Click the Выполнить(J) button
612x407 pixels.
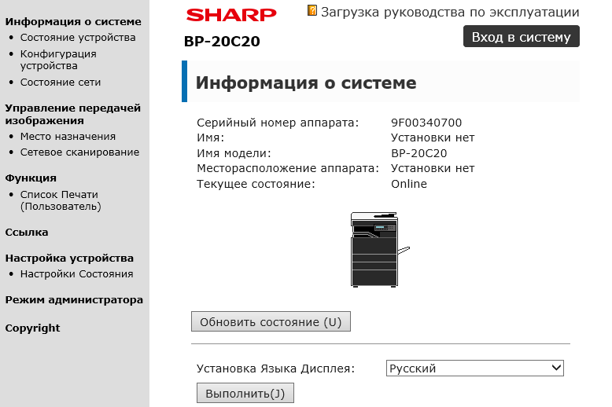click(x=245, y=394)
